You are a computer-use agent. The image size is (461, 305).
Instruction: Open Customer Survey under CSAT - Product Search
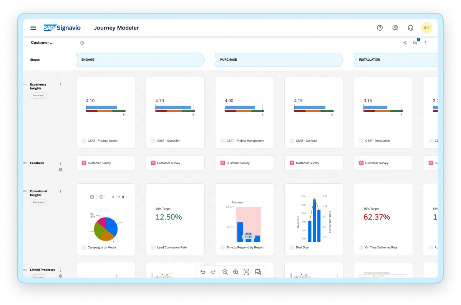click(106, 163)
